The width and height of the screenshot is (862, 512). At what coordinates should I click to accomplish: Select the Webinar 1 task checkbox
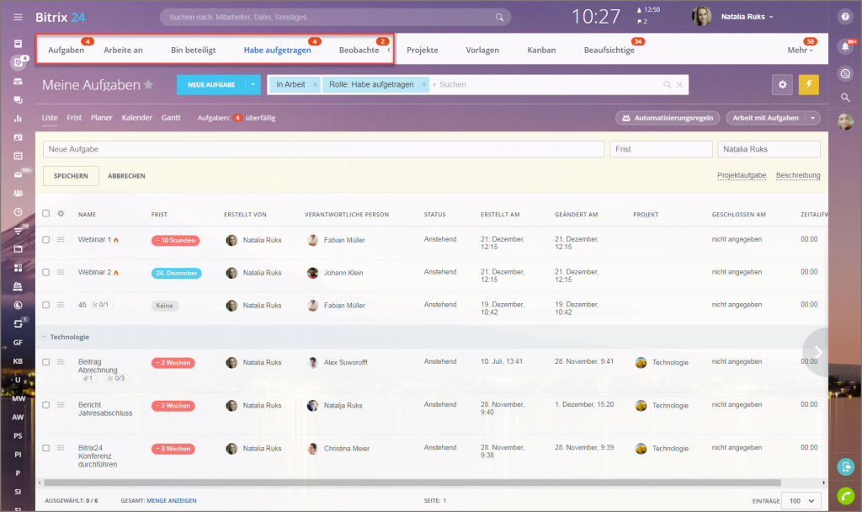45,240
